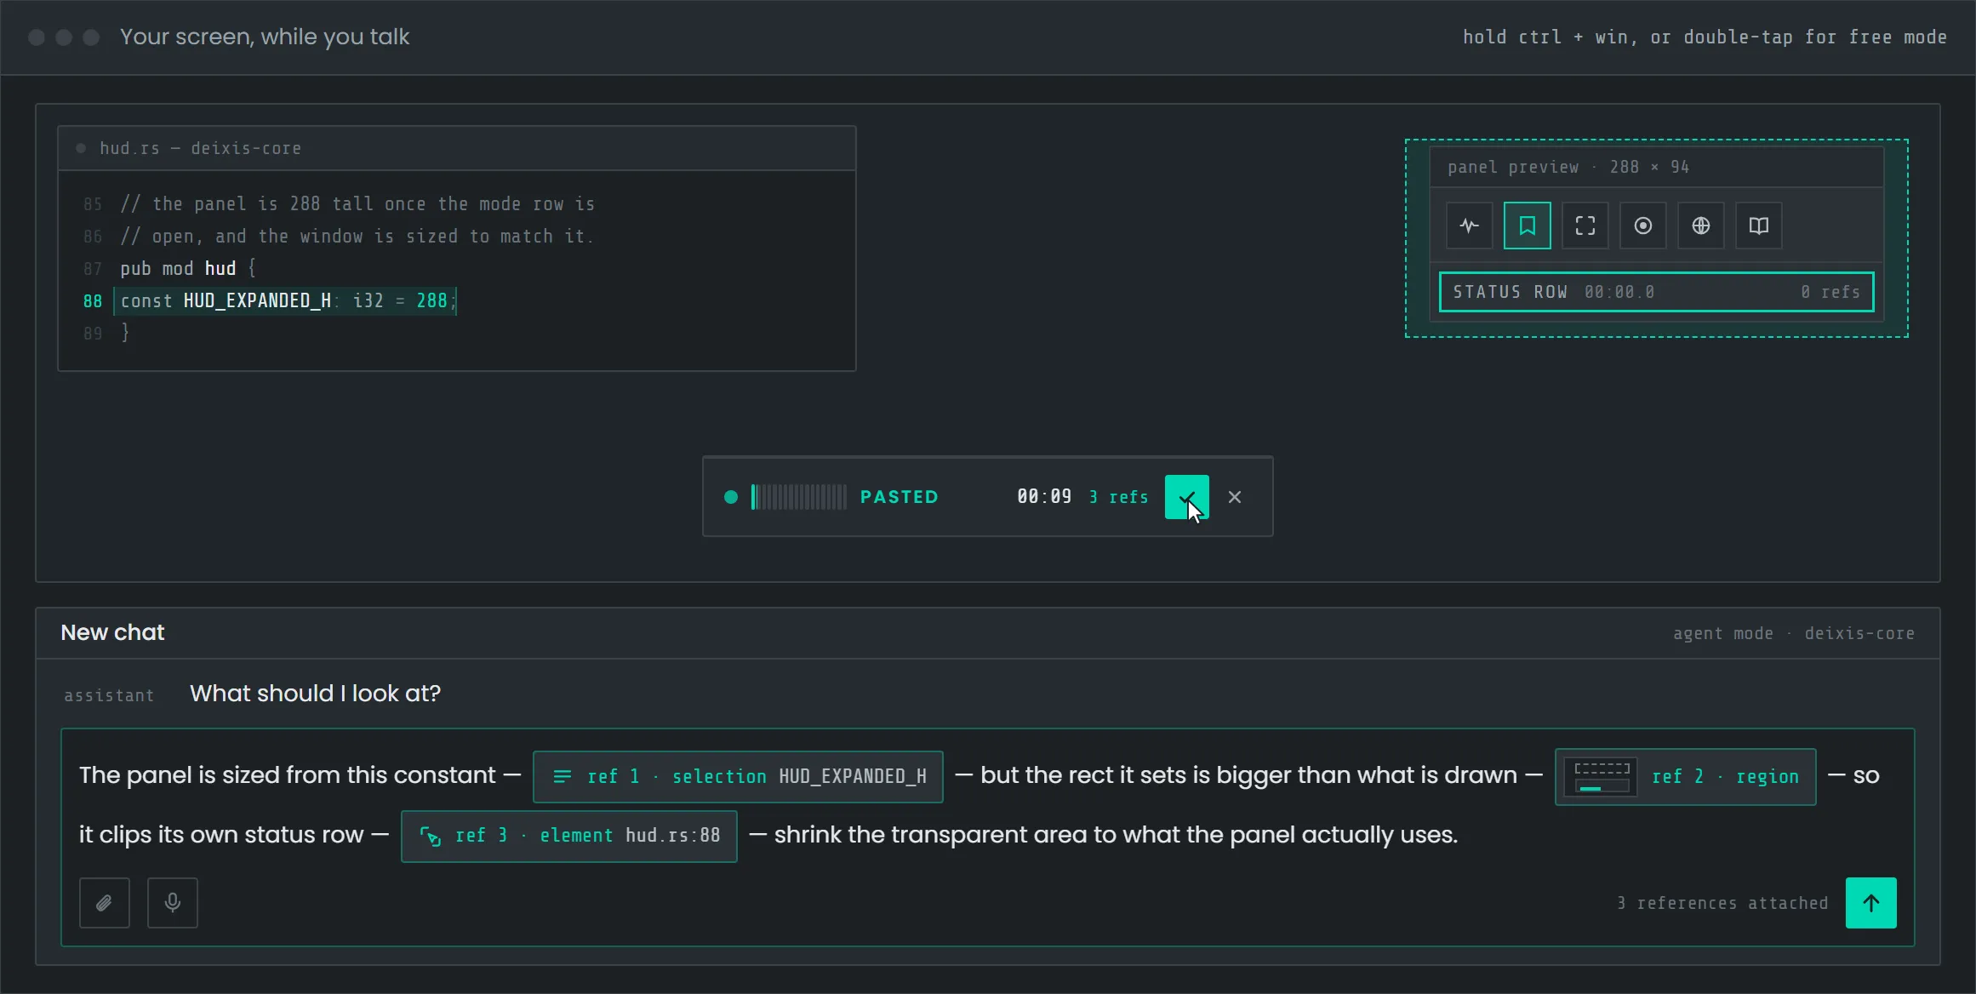The width and height of the screenshot is (1976, 994).
Task: Click the green recording indicator dot
Action: [730, 497]
